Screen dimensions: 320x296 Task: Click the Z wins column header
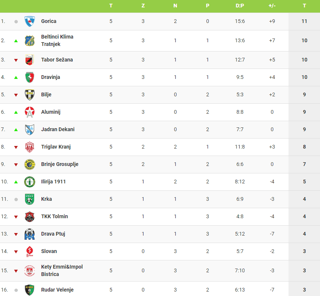(x=143, y=6)
